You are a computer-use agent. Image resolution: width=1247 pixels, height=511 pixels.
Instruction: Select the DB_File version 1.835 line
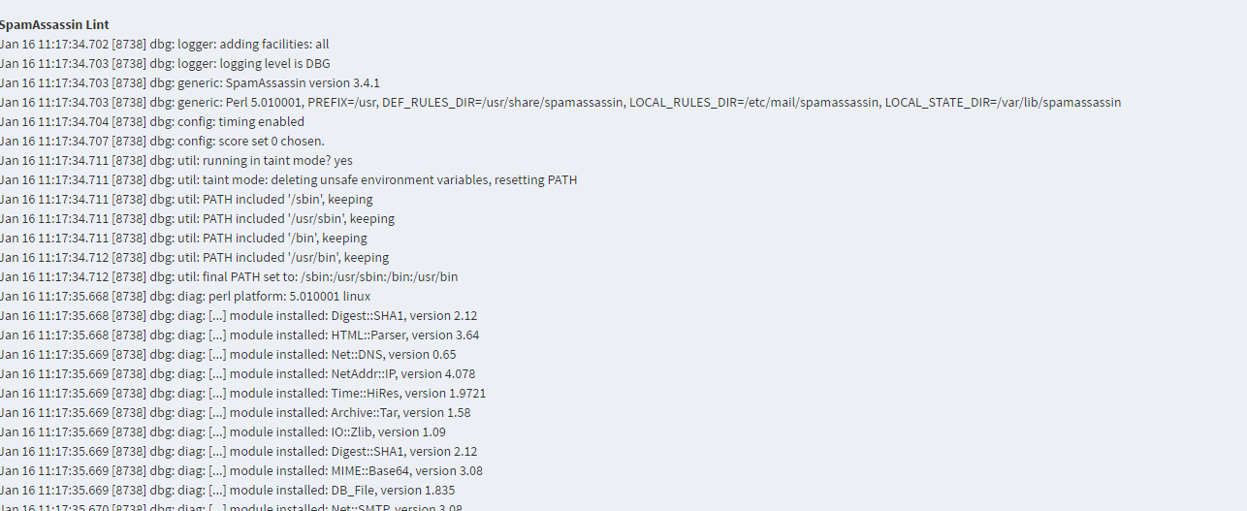(x=228, y=490)
